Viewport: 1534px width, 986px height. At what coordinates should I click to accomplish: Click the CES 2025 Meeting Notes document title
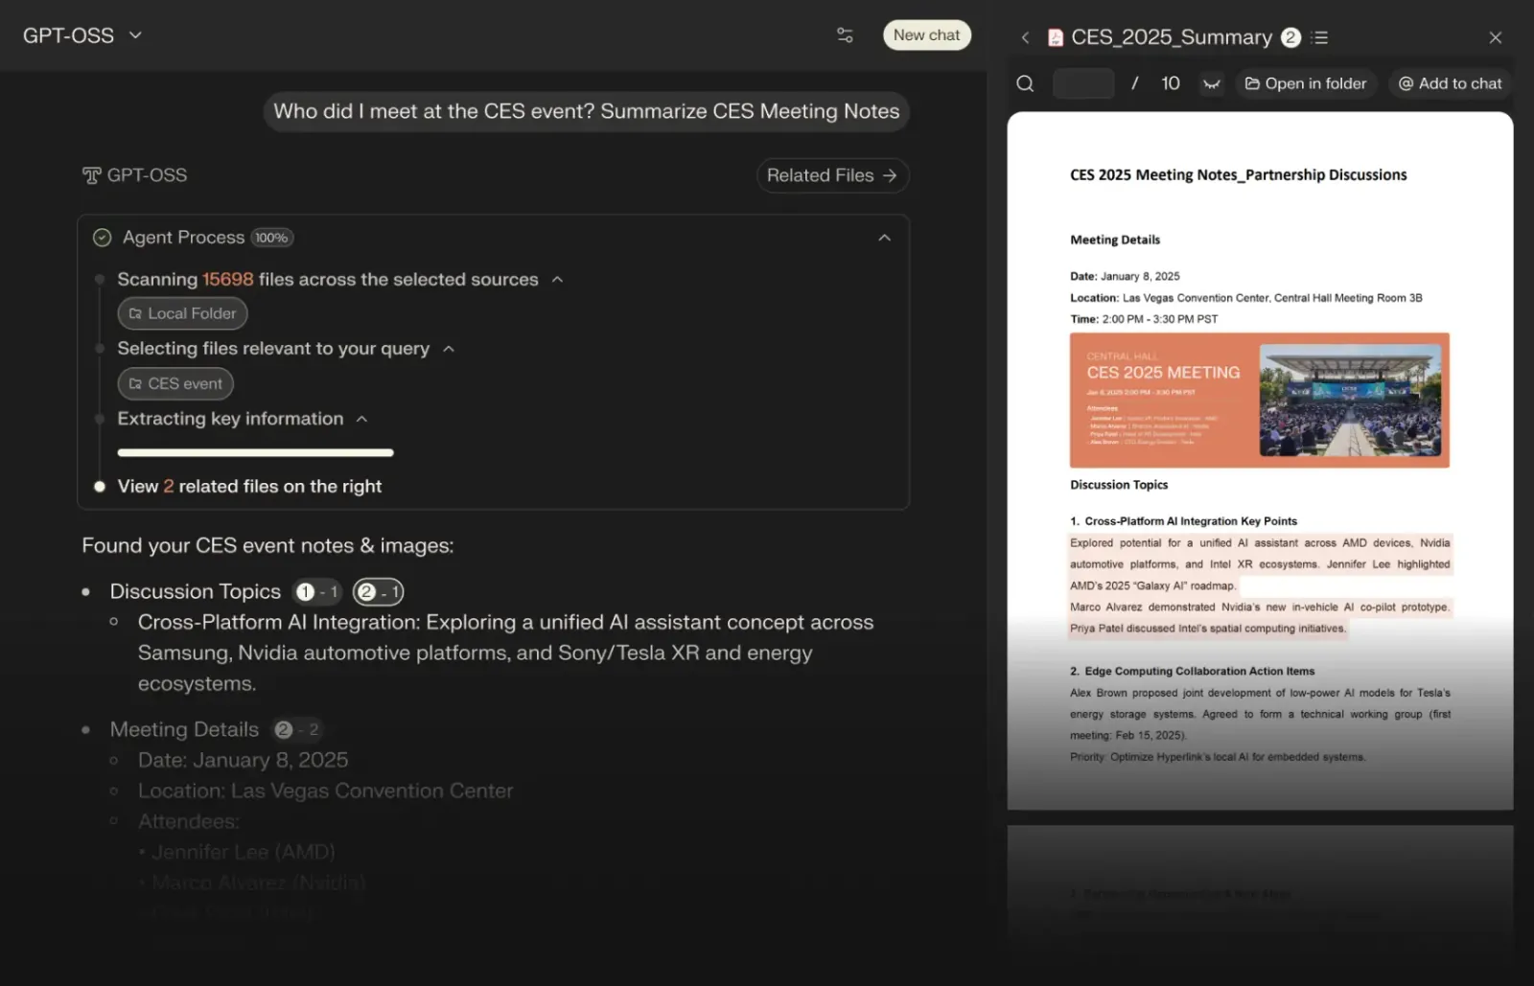tap(1238, 174)
